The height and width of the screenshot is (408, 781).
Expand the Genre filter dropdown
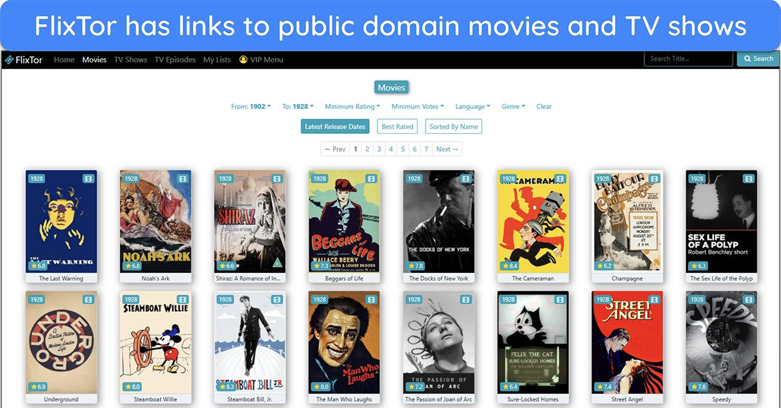[x=513, y=106]
